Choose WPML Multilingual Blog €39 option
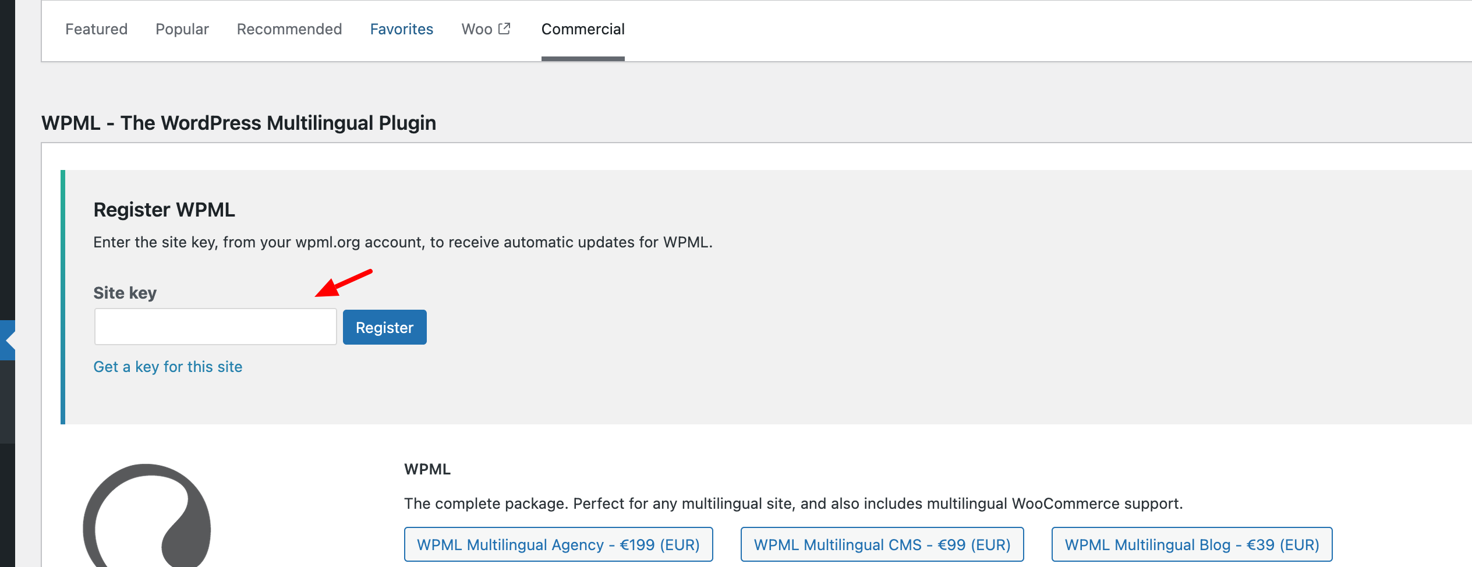 tap(1192, 544)
